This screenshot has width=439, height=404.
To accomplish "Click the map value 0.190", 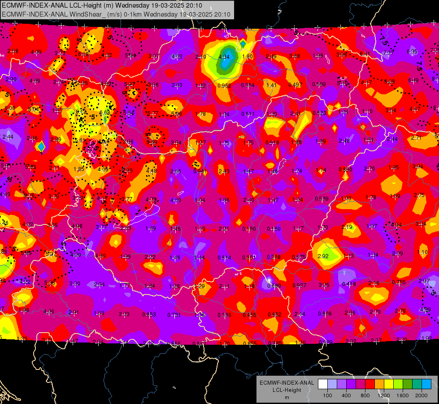I will coord(249,229).
